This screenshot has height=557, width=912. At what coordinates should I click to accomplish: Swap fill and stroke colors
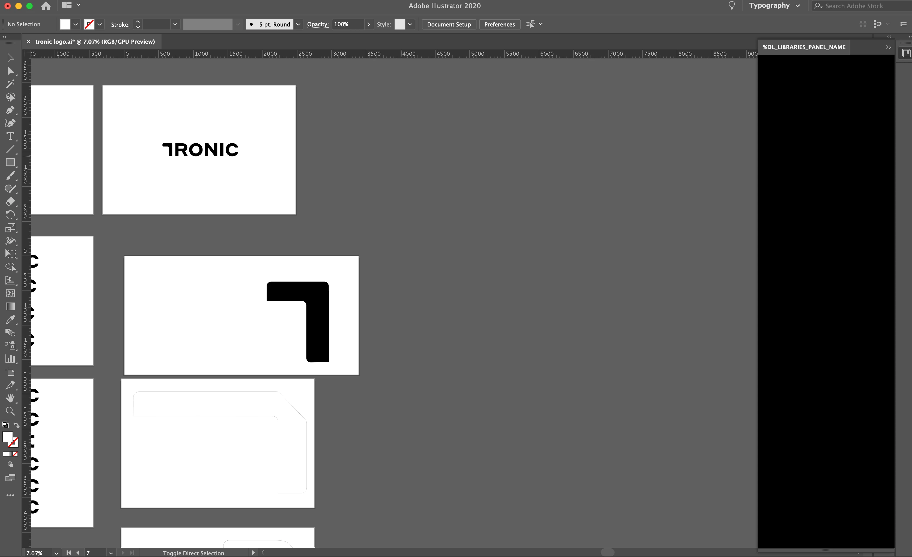coord(16,425)
